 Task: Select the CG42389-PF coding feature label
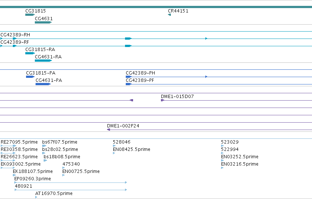140,80
